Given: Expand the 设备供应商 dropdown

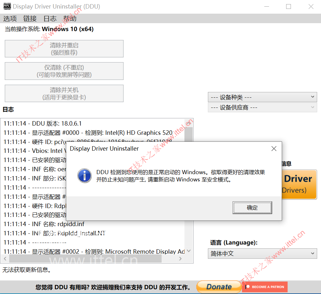Looking at the screenshot, I should point(262,108).
